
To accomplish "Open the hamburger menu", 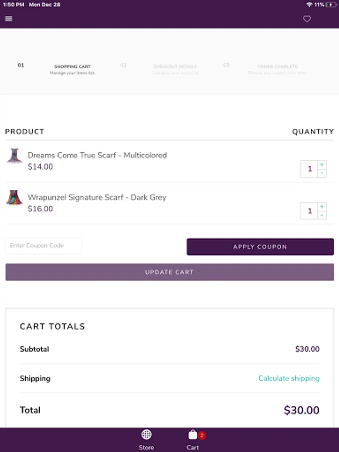I will [9, 19].
